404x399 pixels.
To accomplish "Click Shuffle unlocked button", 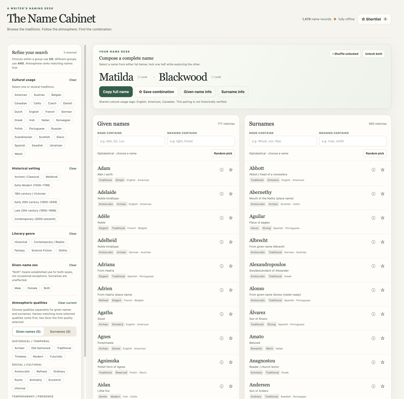I will click(345, 54).
